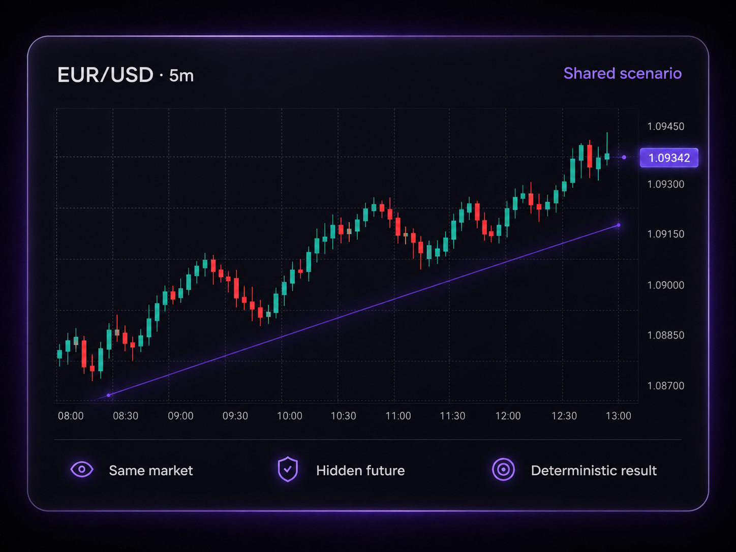Click the 09:30 time axis label
The image size is (736, 552).
(235, 416)
